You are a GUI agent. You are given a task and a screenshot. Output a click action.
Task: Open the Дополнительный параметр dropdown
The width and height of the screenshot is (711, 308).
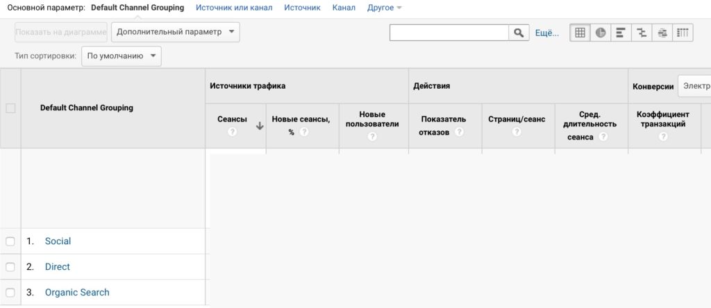(175, 32)
